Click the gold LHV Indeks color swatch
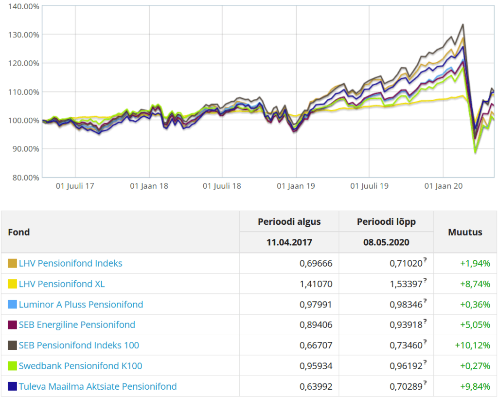The width and height of the screenshot is (498, 397). click(12, 263)
